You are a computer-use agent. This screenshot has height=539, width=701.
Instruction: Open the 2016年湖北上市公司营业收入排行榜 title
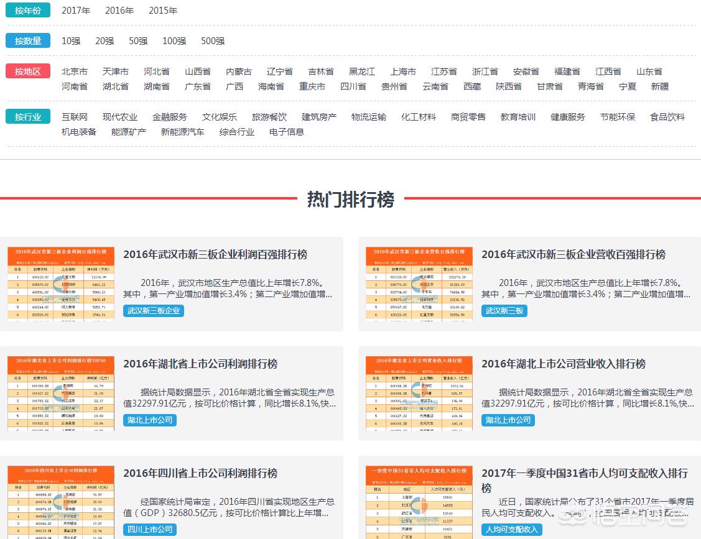point(564,364)
